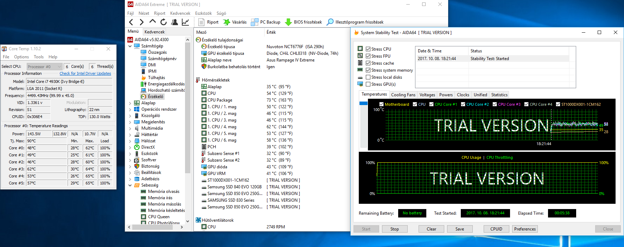Select Összegzés in the AIDA64 tree
Image resolution: width=624 pixels, height=247 pixels.
pos(157,52)
